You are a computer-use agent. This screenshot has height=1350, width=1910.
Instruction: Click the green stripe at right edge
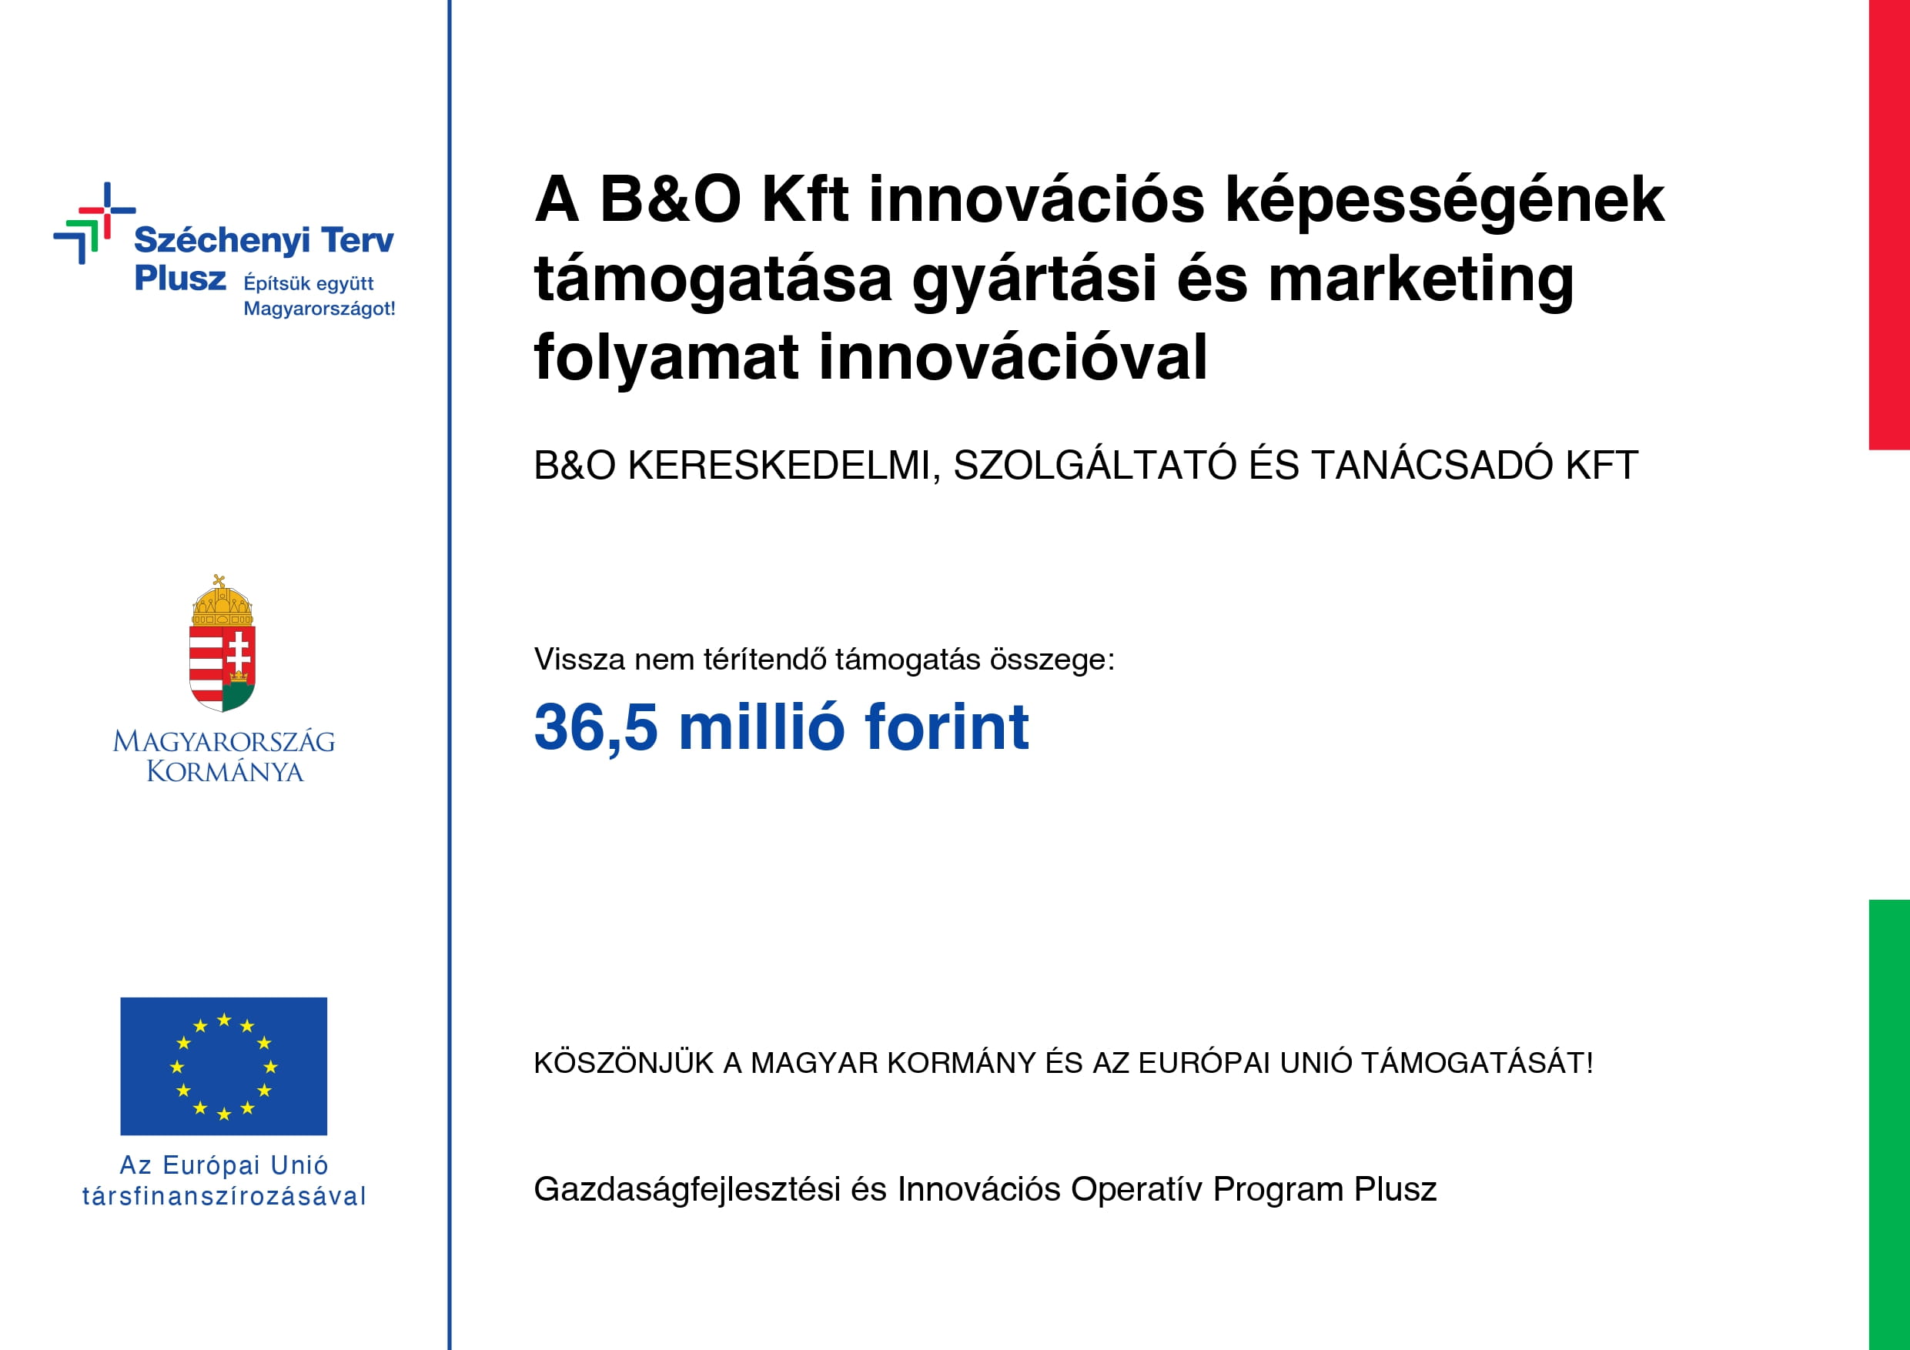point(1888,1123)
